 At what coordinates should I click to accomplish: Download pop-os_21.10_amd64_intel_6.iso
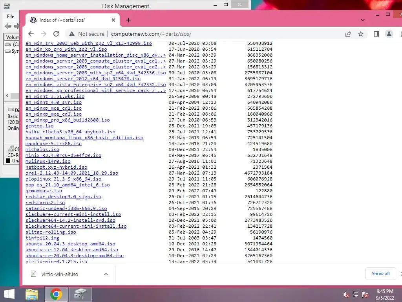coord(68,185)
